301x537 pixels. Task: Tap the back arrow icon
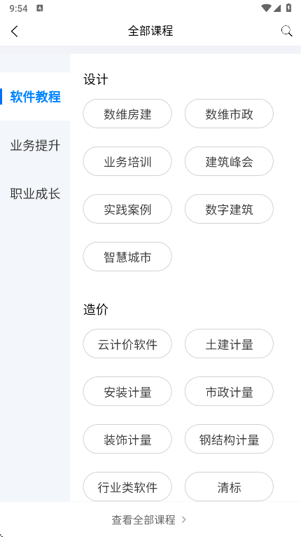(x=15, y=31)
